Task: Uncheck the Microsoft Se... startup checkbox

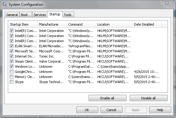Action: (x=11, y=51)
